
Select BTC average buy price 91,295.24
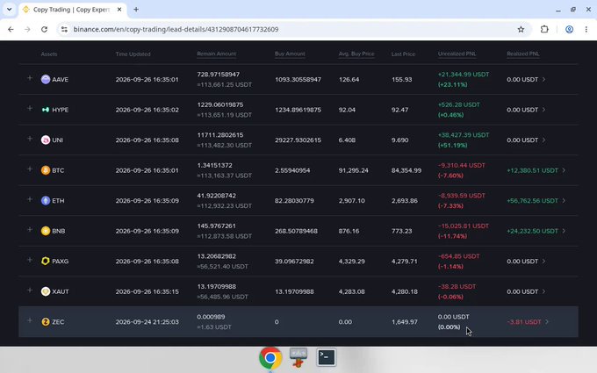(353, 170)
